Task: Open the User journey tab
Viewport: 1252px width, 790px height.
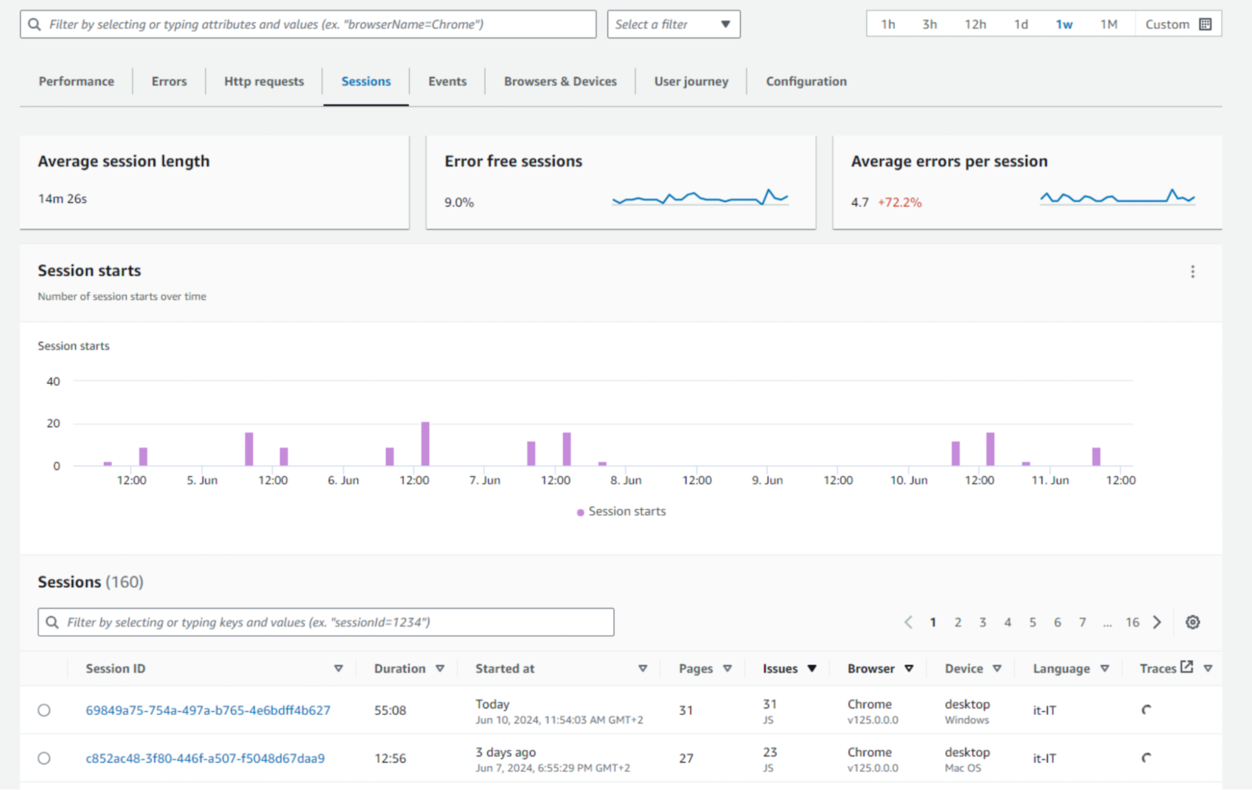Action: [x=691, y=81]
